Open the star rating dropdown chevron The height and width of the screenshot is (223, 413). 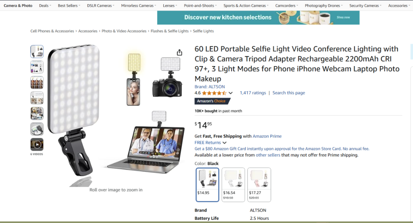pos(231,93)
